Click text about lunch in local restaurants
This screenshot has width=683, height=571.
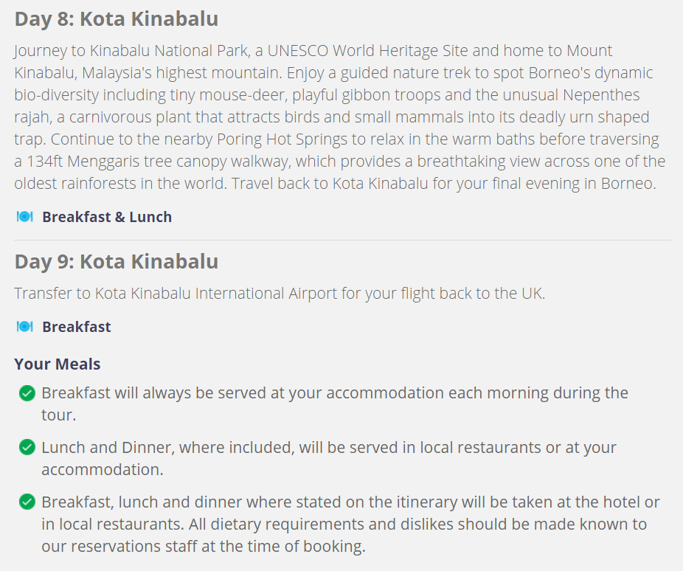[329, 458]
